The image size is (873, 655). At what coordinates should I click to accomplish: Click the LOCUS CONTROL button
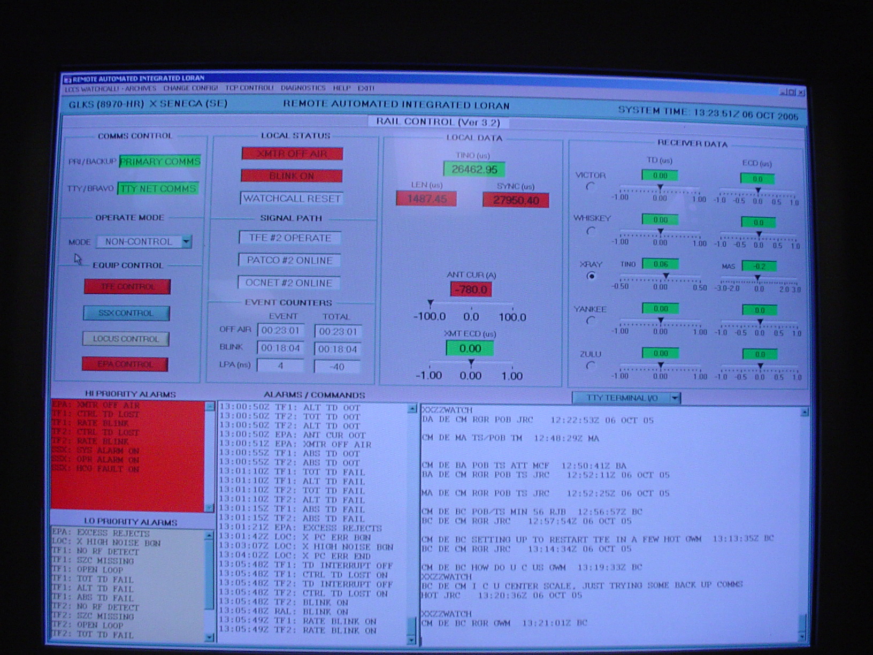coord(126,338)
